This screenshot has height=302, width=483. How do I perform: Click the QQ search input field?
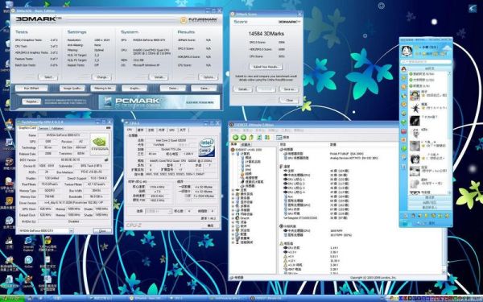[426, 62]
